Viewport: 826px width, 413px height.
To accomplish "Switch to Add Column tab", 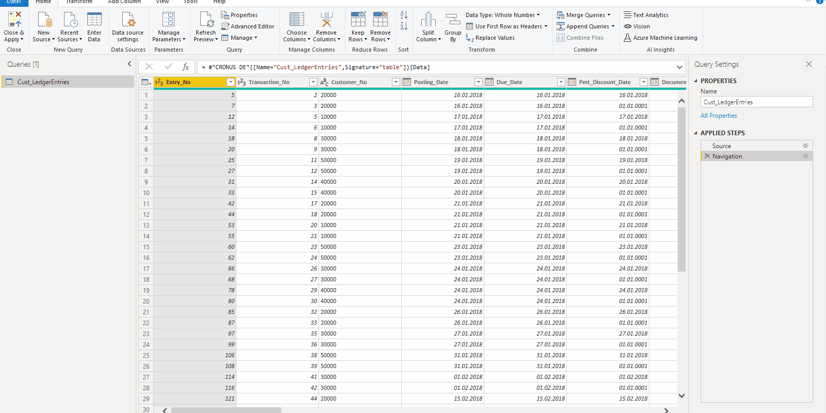I will tap(124, 2).
